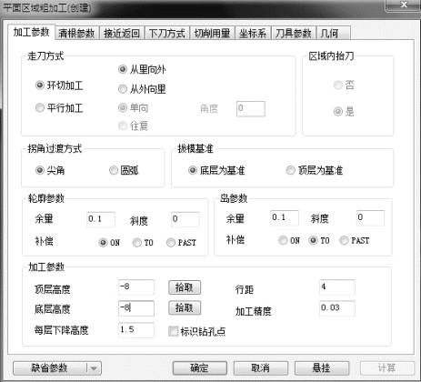Click the 行距 input field
421x382 pixels.
[x=337, y=287]
